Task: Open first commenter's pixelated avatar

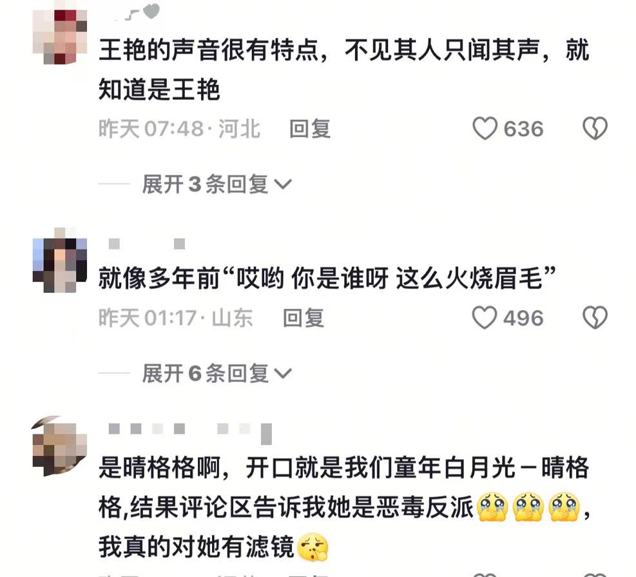Action: [x=60, y=37]
